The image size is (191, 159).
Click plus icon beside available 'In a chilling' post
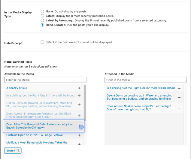pyautogui.click(x=79, y=95)
